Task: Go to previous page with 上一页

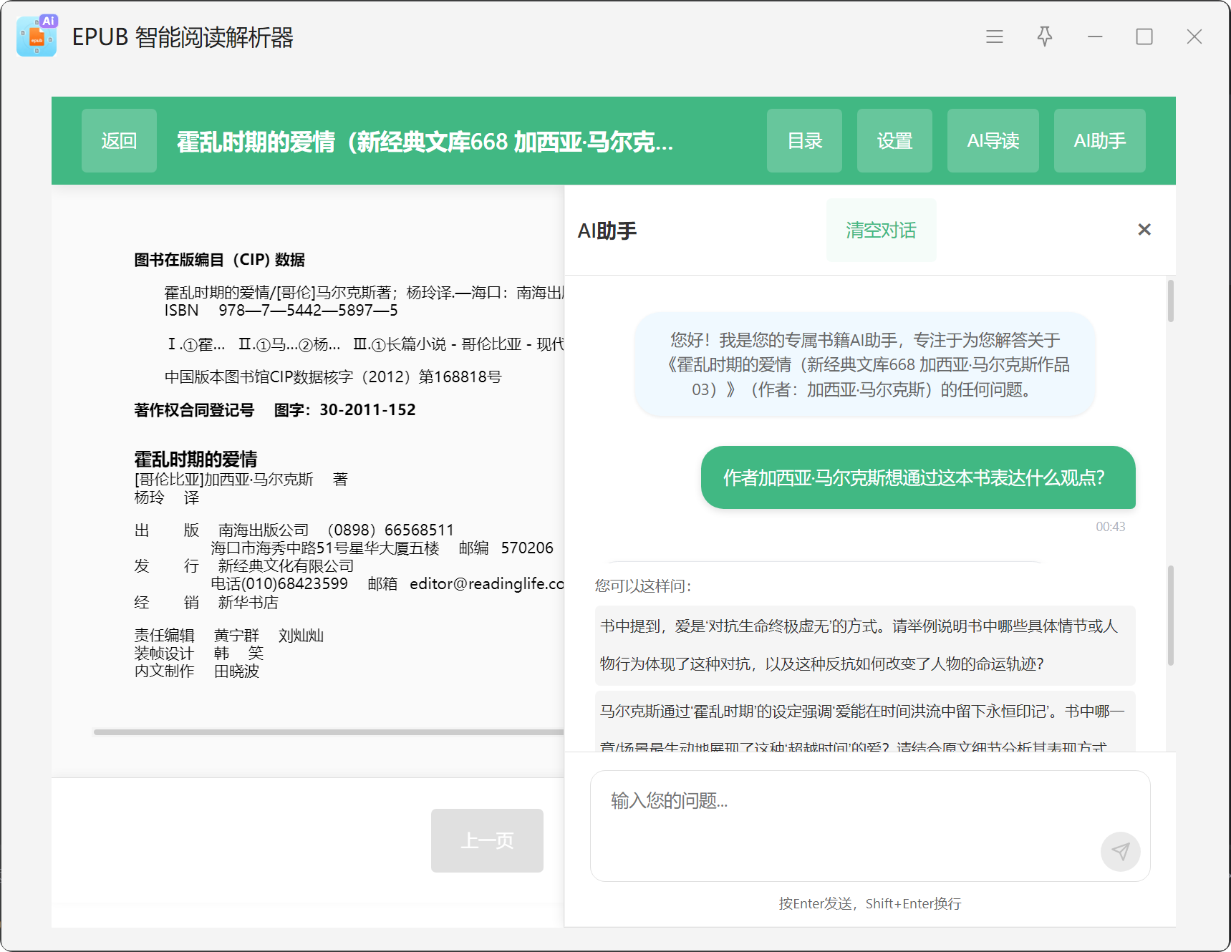Action: (x=487, y=840)
